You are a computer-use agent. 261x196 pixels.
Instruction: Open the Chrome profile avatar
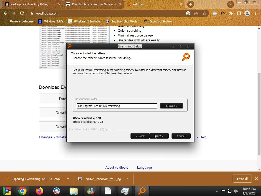coord(247,13)
